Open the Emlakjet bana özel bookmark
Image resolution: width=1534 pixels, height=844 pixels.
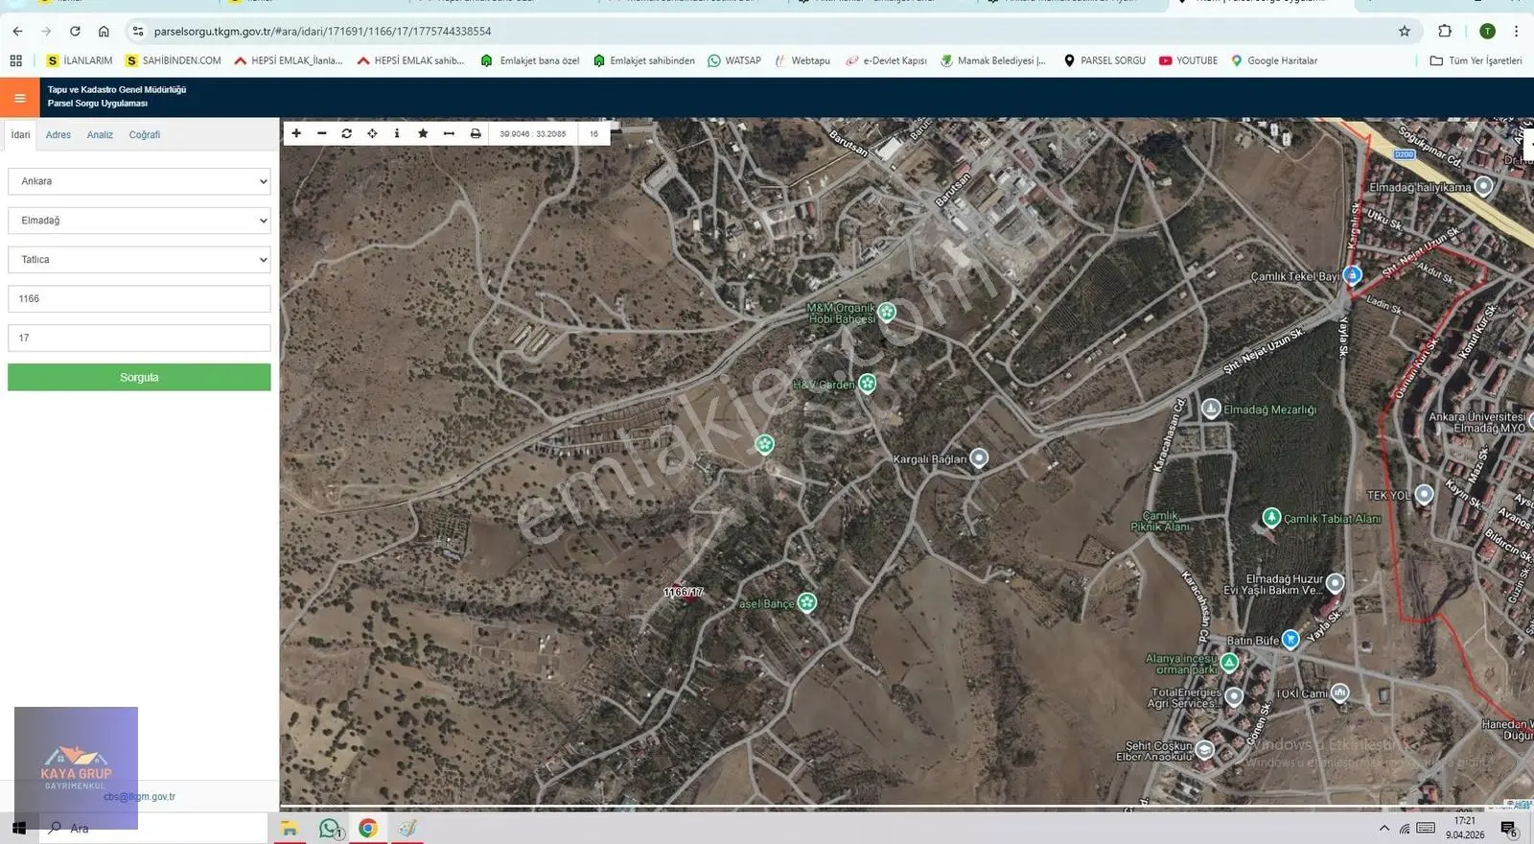pos(530,60)
